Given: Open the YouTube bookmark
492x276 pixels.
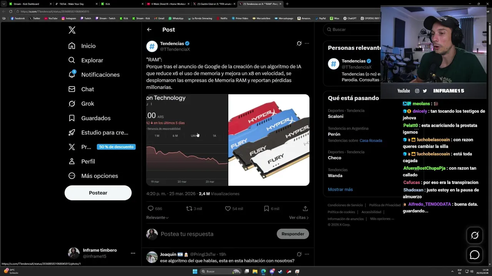Looking at the screenshot, I should pos(51,18).
